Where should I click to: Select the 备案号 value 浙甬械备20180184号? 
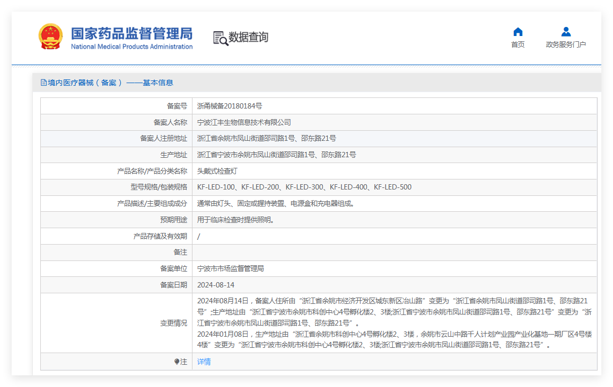230,106
